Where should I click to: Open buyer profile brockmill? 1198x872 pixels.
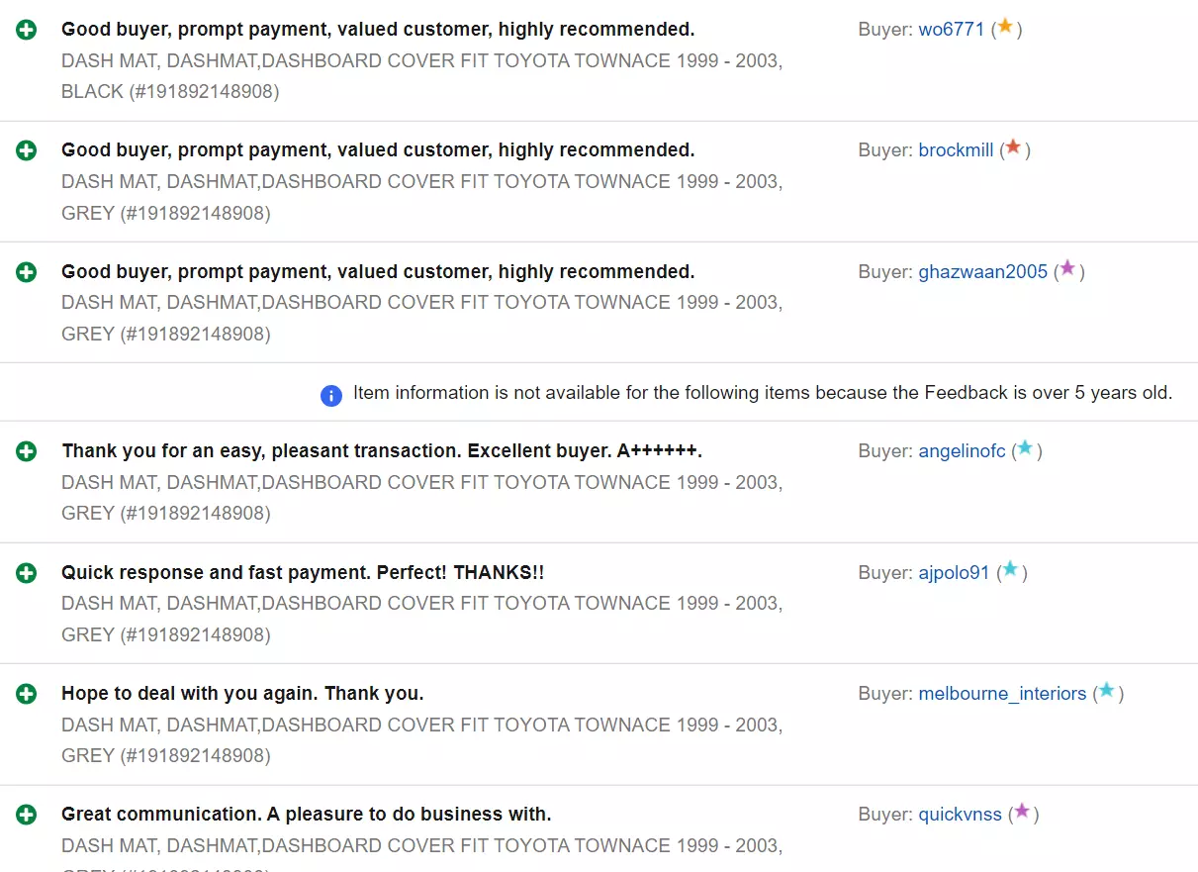pyautogui.click(x=956, y=150)
